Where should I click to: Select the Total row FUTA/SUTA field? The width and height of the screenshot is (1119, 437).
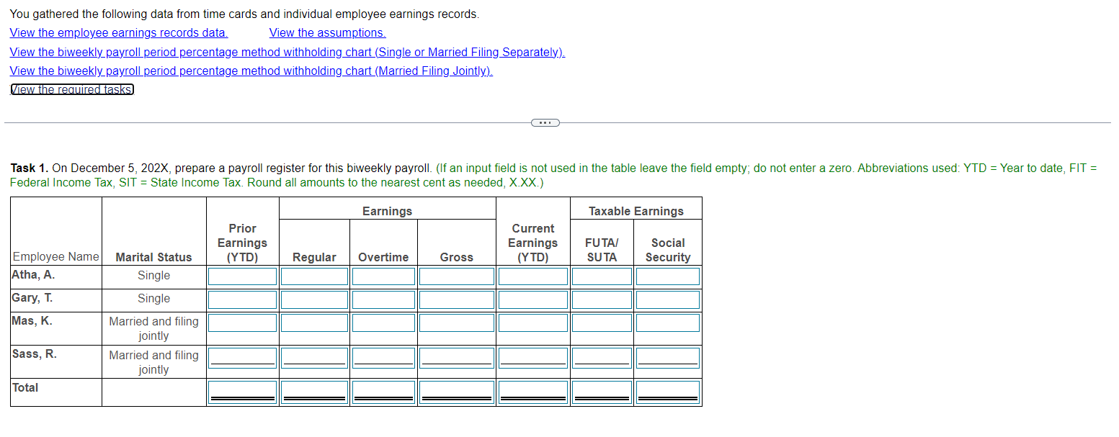tap(602, 391)
